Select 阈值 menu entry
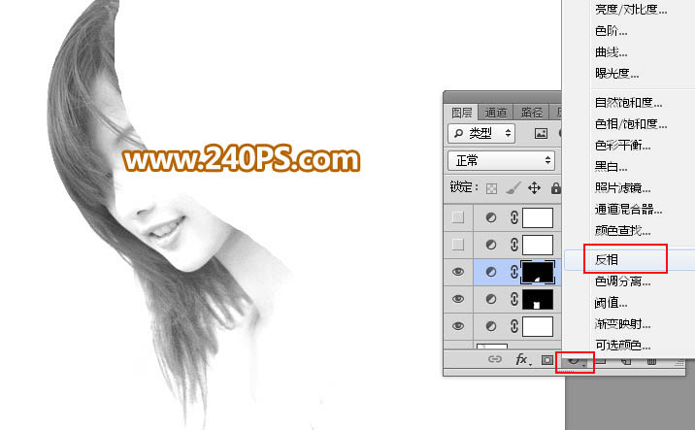The height and width of the screenshot is (430, 695). (x=612, y=303)
